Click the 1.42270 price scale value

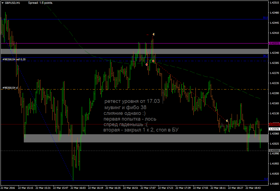(x=274, y=73)
